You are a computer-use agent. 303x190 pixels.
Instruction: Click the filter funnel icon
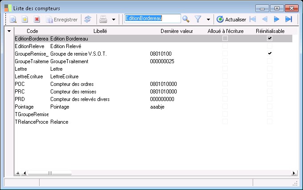pyautogui.click(x=198, y=19)
